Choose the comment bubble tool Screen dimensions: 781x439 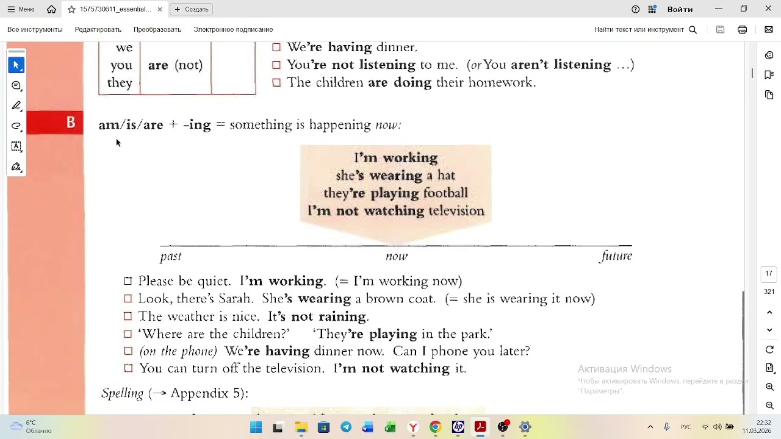[x=16, y=85]
